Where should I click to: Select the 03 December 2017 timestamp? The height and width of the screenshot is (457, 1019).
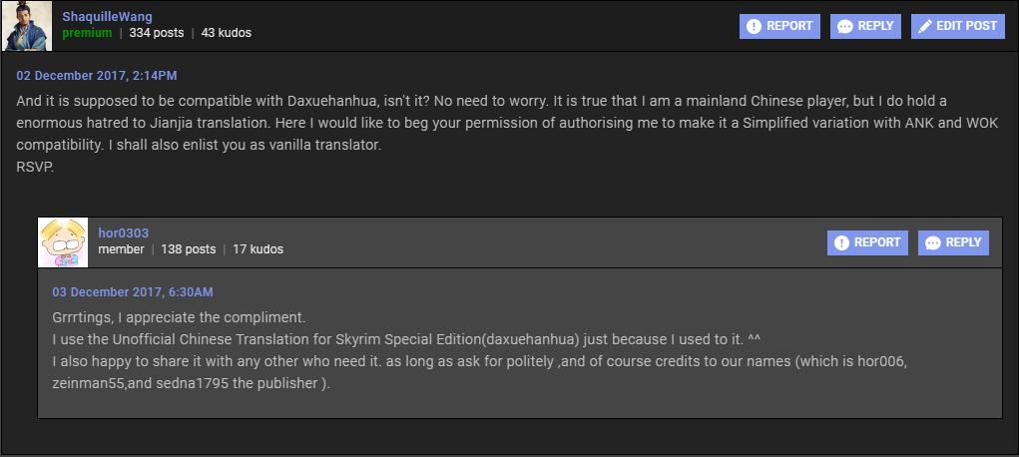(x=132, y=292)
